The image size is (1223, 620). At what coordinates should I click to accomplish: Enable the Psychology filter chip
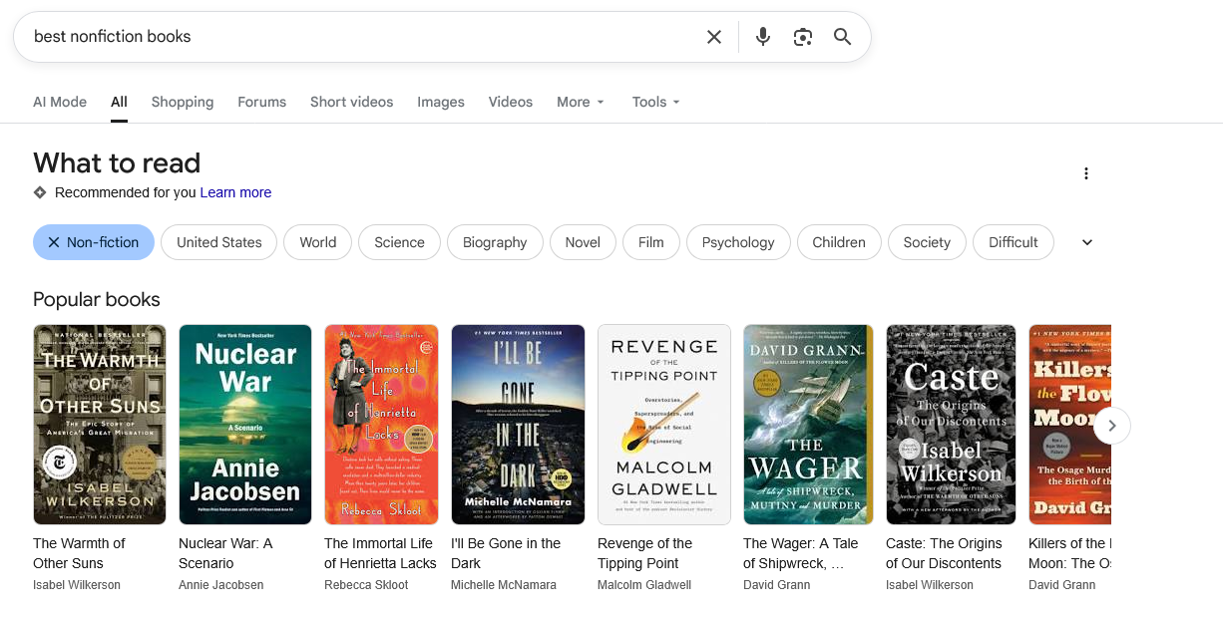(x=738, y=242)
